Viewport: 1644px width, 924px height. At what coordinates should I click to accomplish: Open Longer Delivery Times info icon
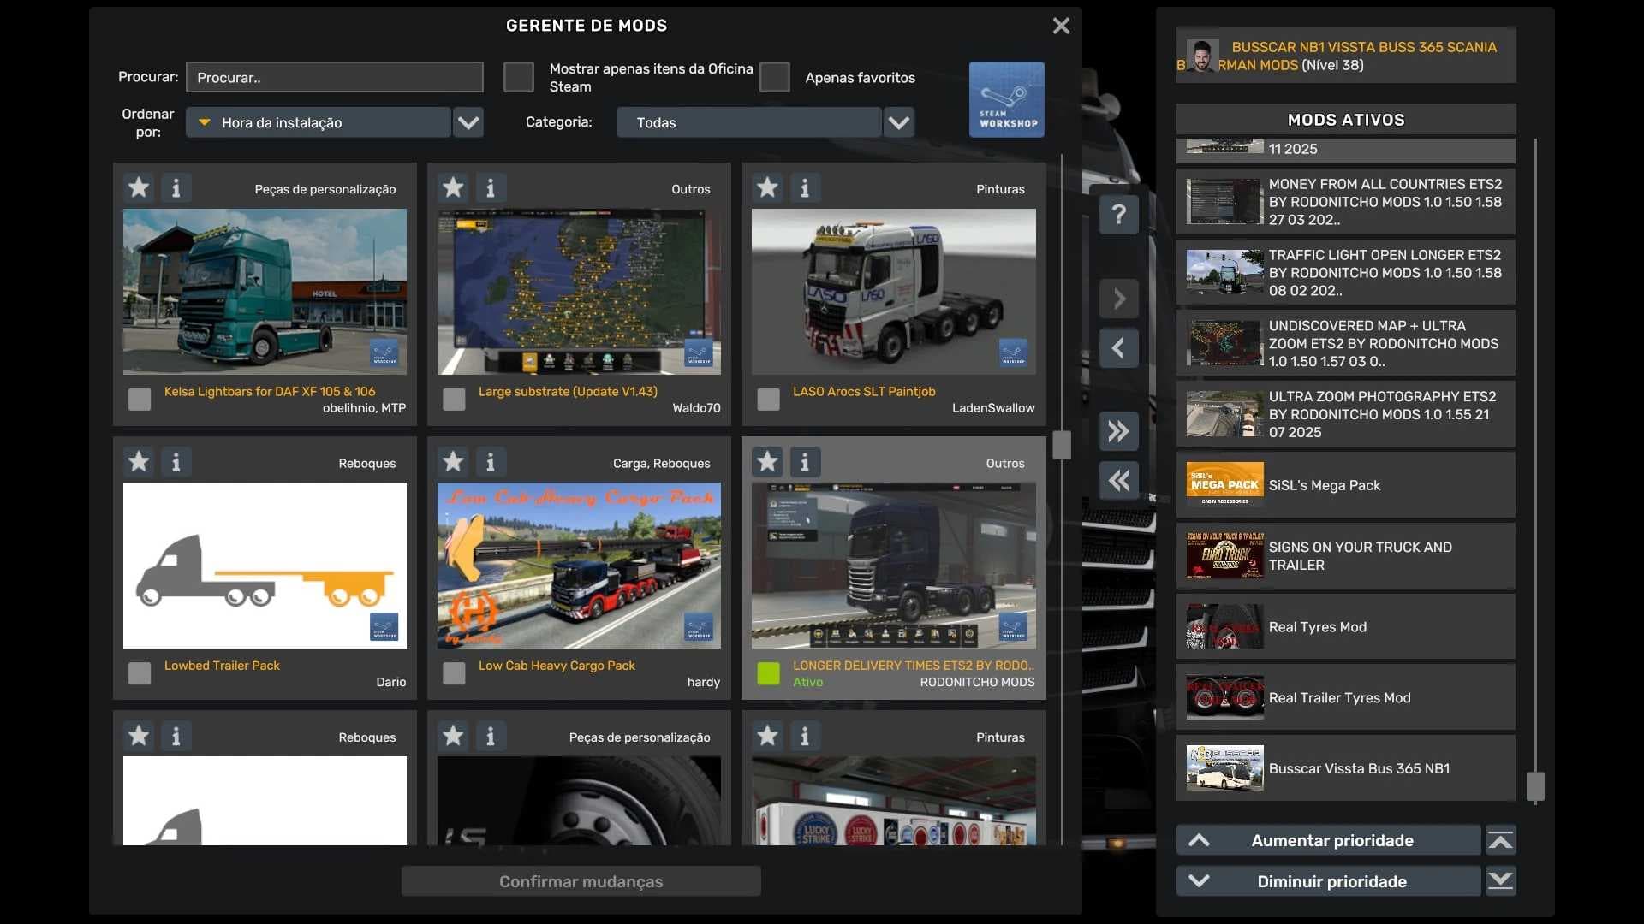[805, 462]
